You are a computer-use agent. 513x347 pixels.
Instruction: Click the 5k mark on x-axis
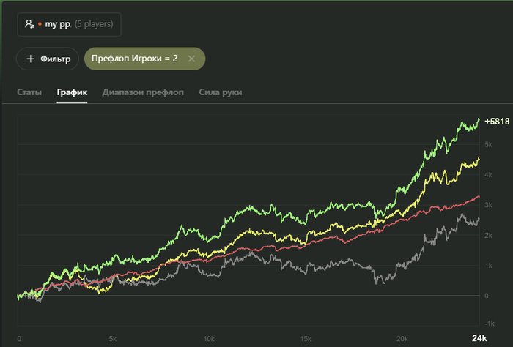pos(113,339)
